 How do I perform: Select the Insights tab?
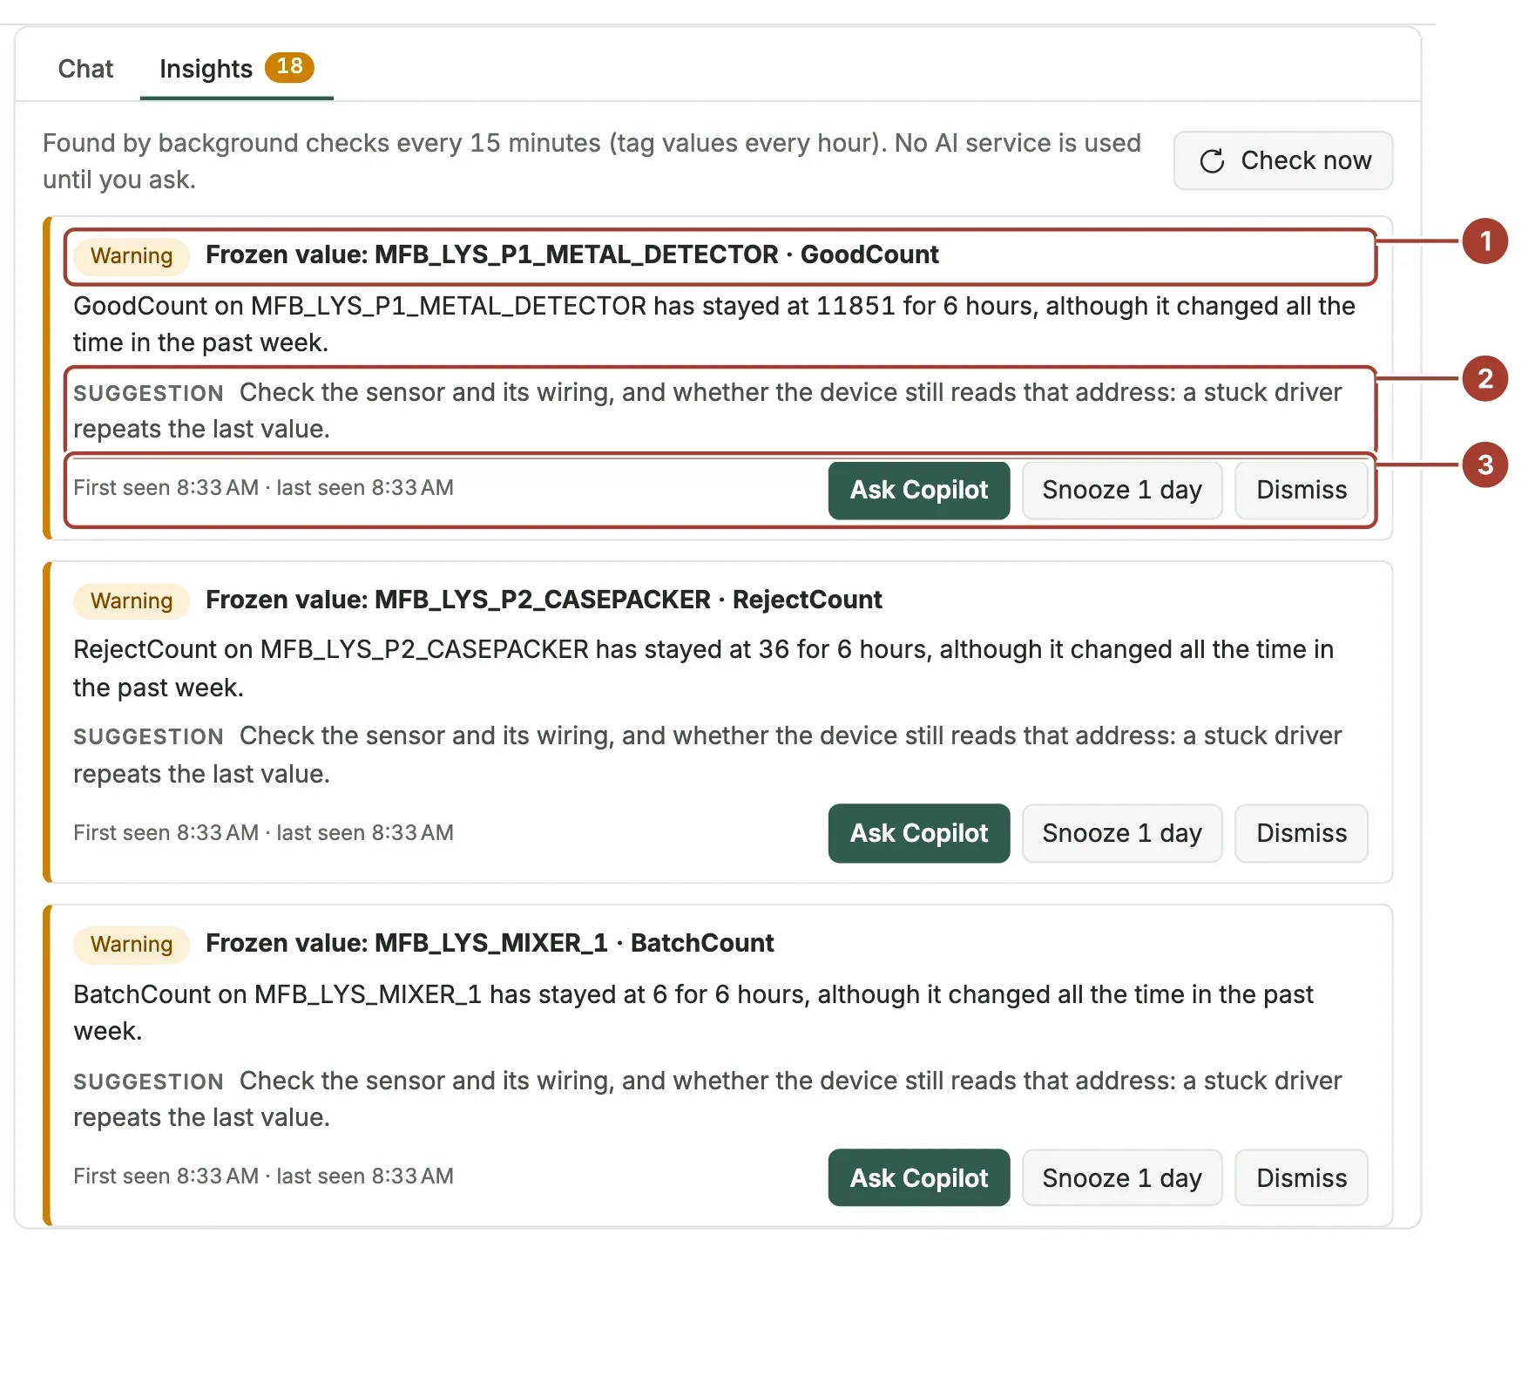tap(236, 69)
